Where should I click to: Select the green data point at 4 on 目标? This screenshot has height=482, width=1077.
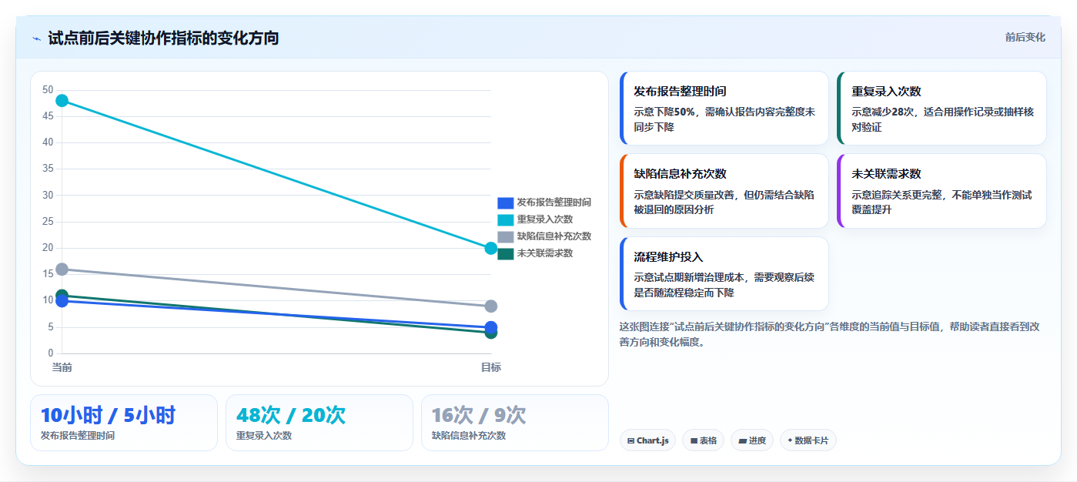[x=491, y=333]
